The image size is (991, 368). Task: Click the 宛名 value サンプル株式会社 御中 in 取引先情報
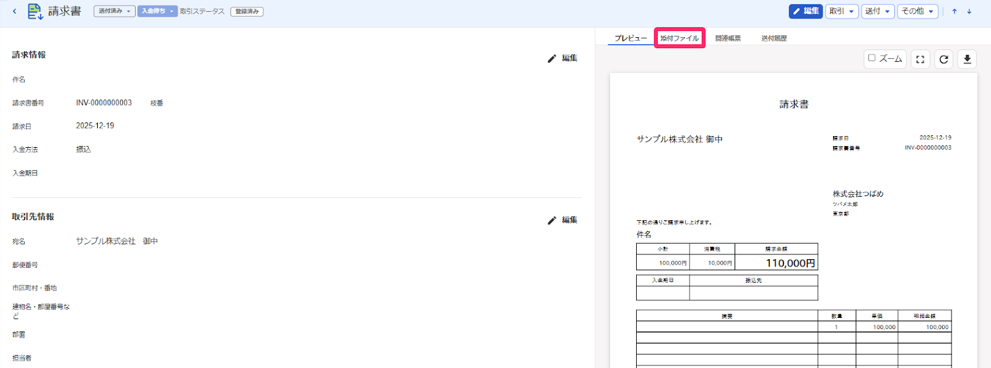117,241
